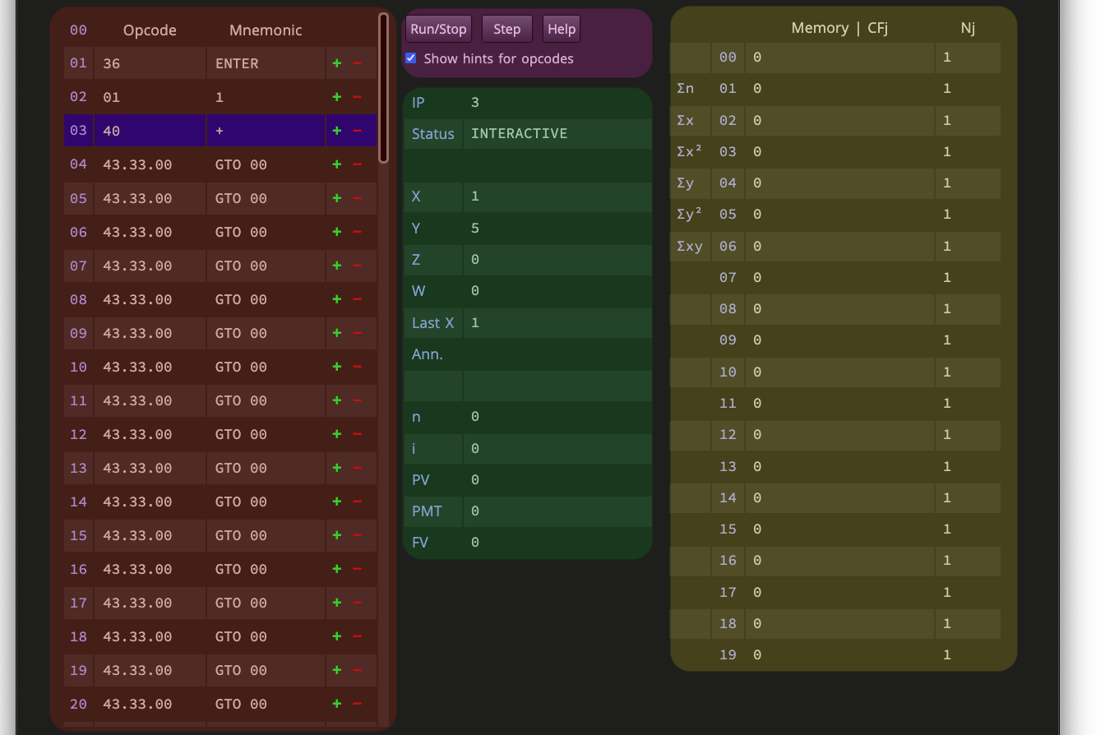Select opcode field 36 on row 01
This screenshot has height=735, width=1105.
pyautogui.click(x=150, y=63)
